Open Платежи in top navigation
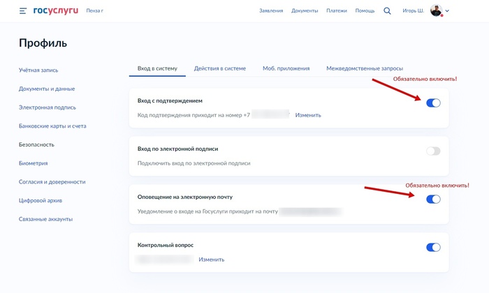This screenshot has width=489, height=293. point(337,10)
